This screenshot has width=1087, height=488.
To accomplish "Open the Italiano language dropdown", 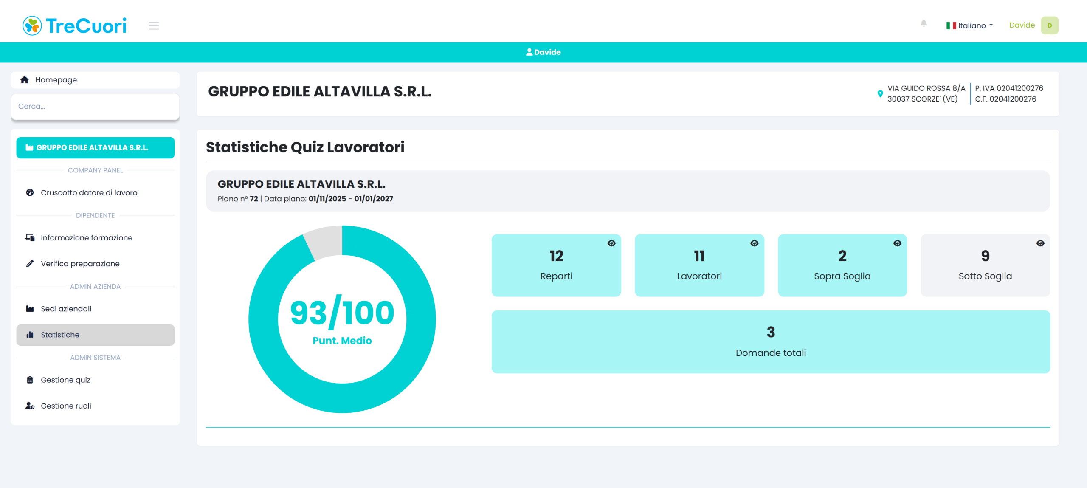I will 970,25.
